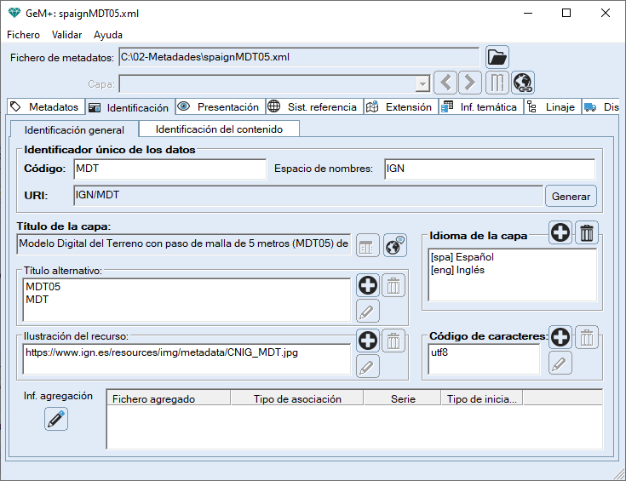Open the Fichero menu
The width and height of the screenshot is (626, 481).
point(24,35)
